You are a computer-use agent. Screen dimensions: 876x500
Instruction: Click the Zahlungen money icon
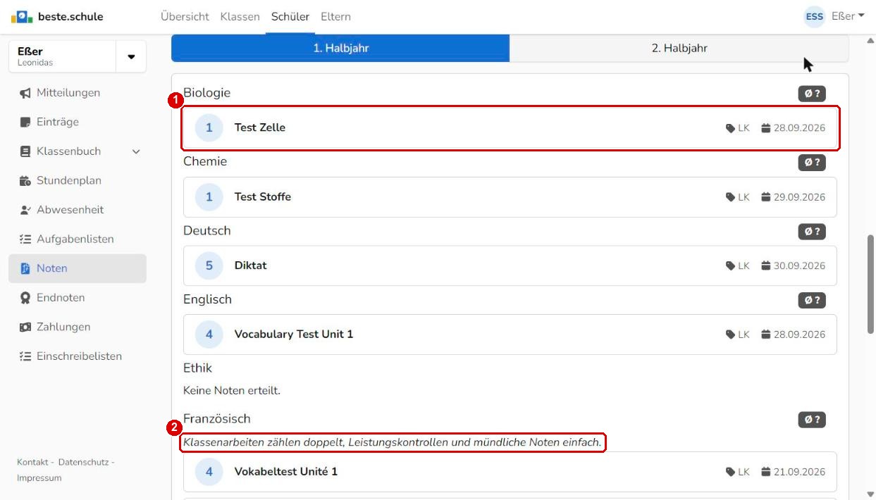pyautogui.click(x=25, y=327)
